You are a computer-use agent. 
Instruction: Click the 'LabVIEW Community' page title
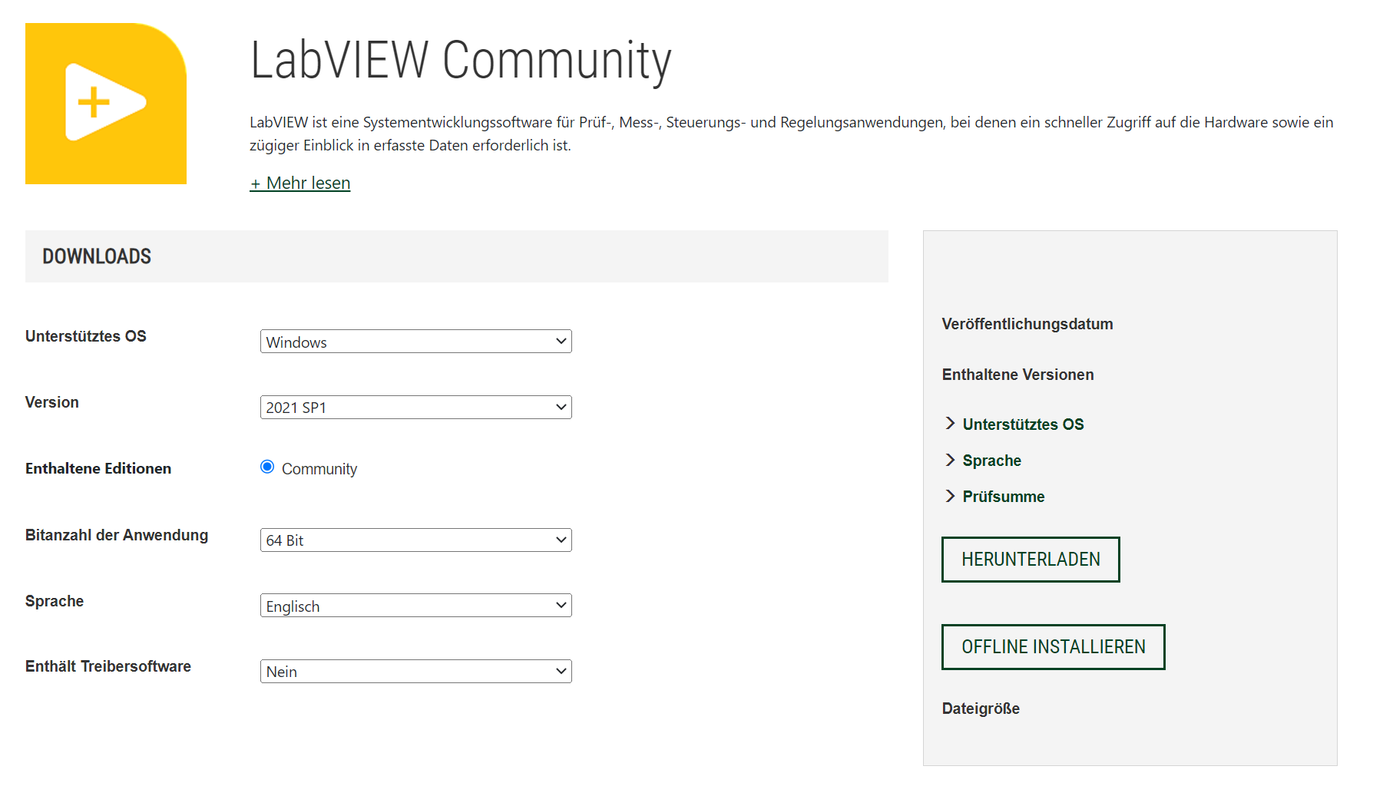tap(461, 61)
